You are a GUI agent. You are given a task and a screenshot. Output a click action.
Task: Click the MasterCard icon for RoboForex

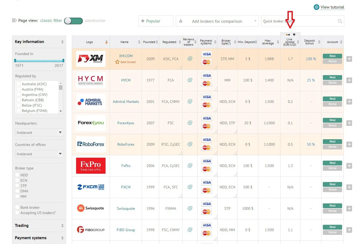207,147
